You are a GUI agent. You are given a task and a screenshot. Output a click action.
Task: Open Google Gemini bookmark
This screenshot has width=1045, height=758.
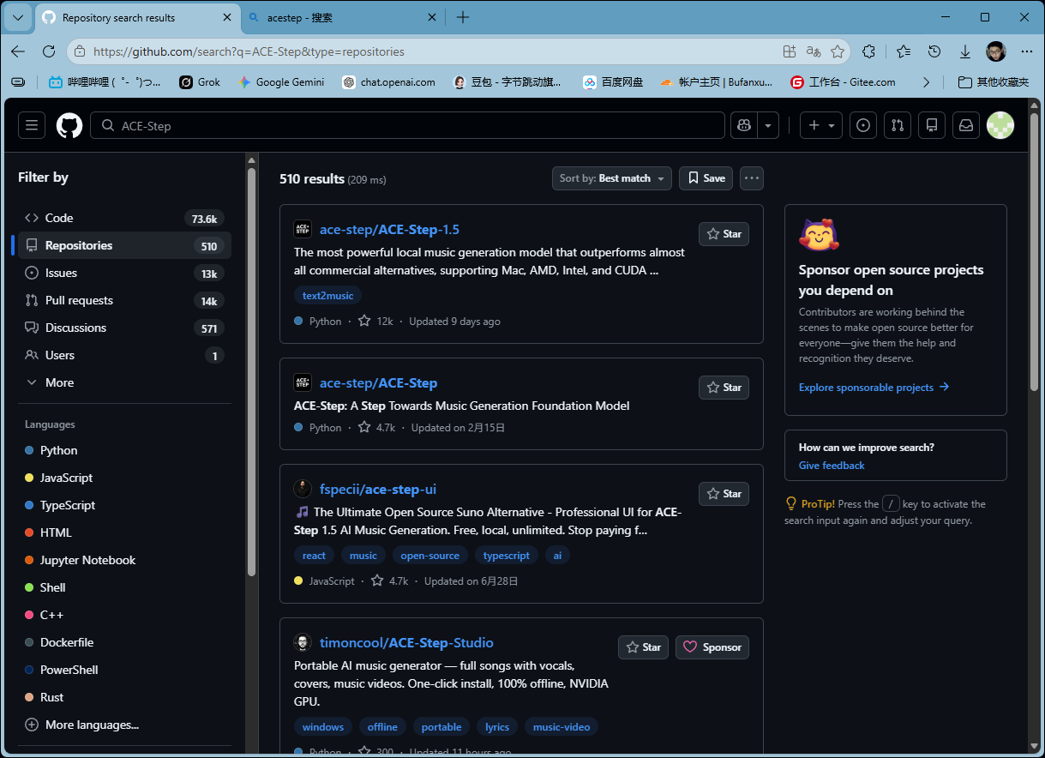tap(281, 82)
